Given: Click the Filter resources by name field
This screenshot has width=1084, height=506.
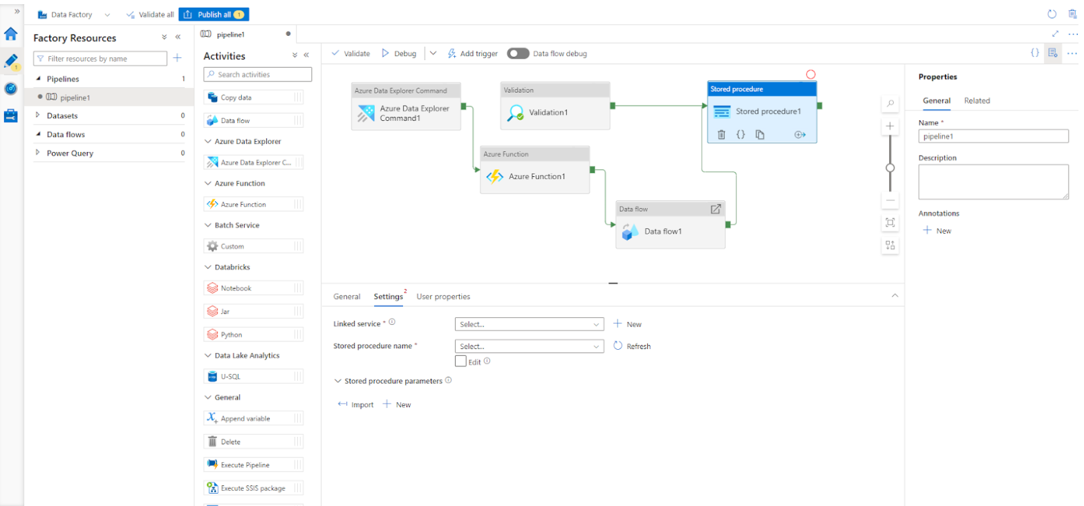Looking at the screenshot, I should pyautogui.click(x=100, y=59).
